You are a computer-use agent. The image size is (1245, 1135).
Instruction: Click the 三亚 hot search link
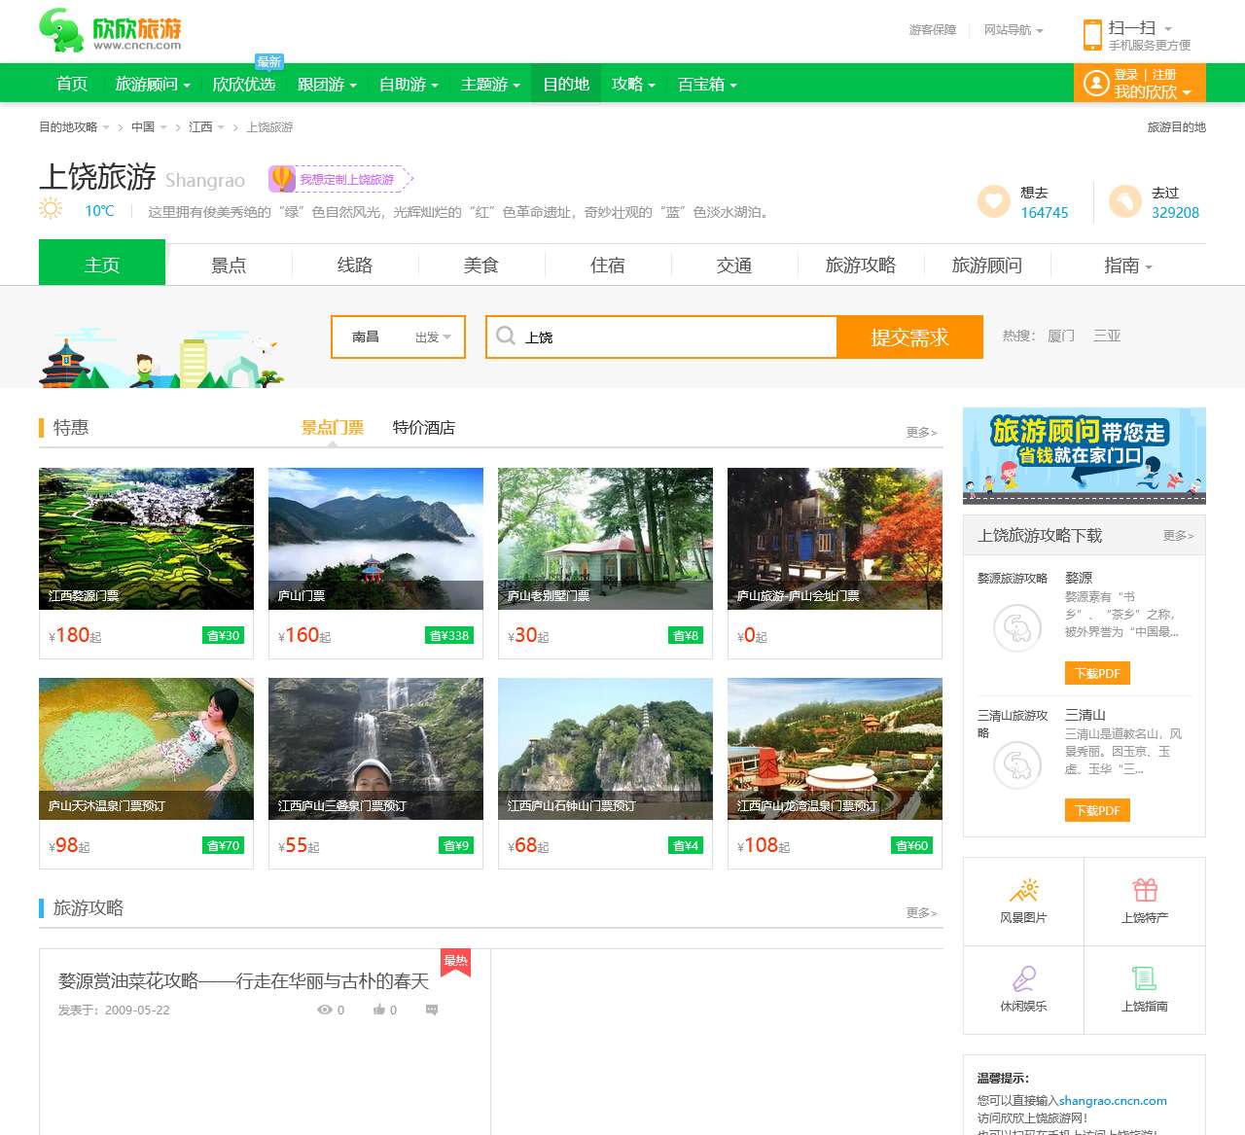pos(1107,336)
